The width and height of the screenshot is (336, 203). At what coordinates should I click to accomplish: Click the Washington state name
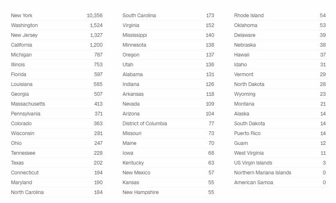(x=24, y=25)
